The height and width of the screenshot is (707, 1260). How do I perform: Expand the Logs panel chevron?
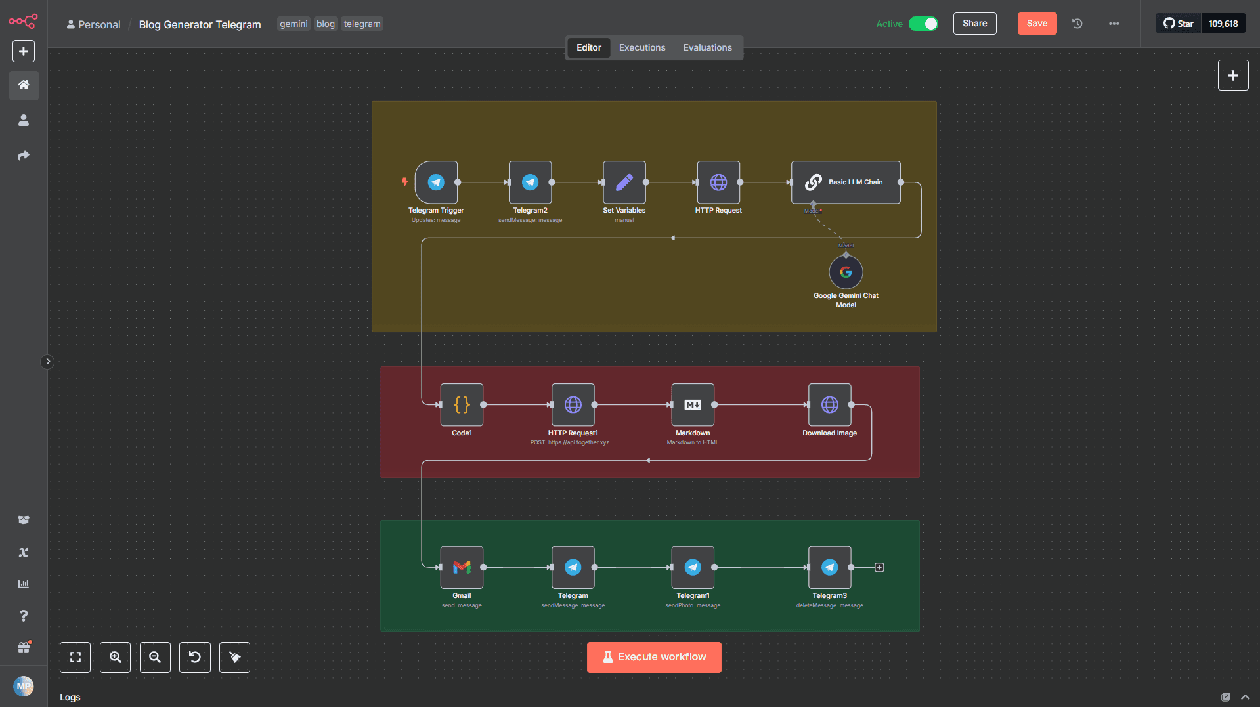(1246, 697)
